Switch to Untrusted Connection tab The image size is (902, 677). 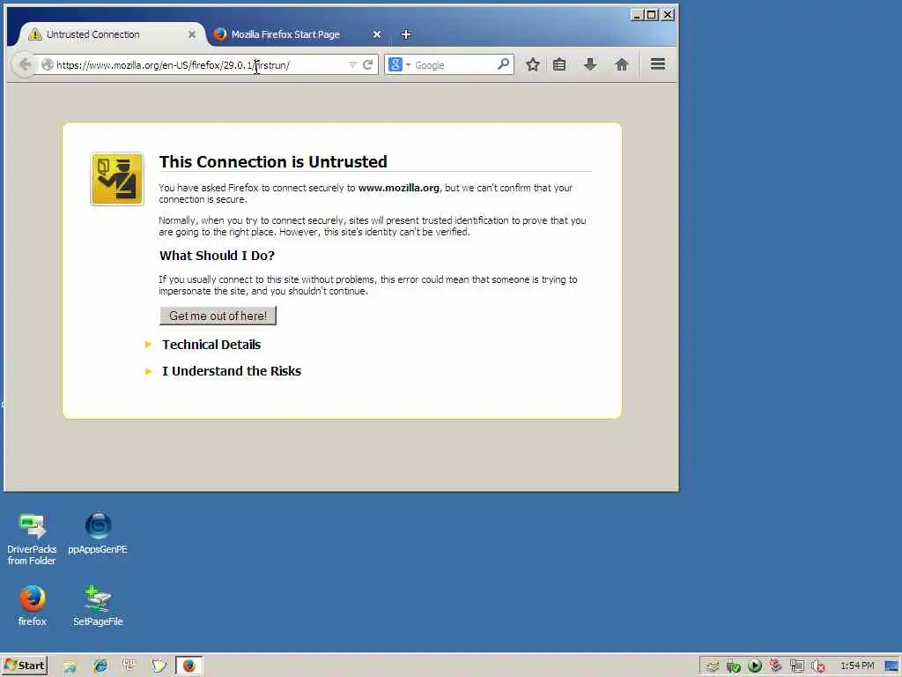pyautogui.click(x=111, y=34)
